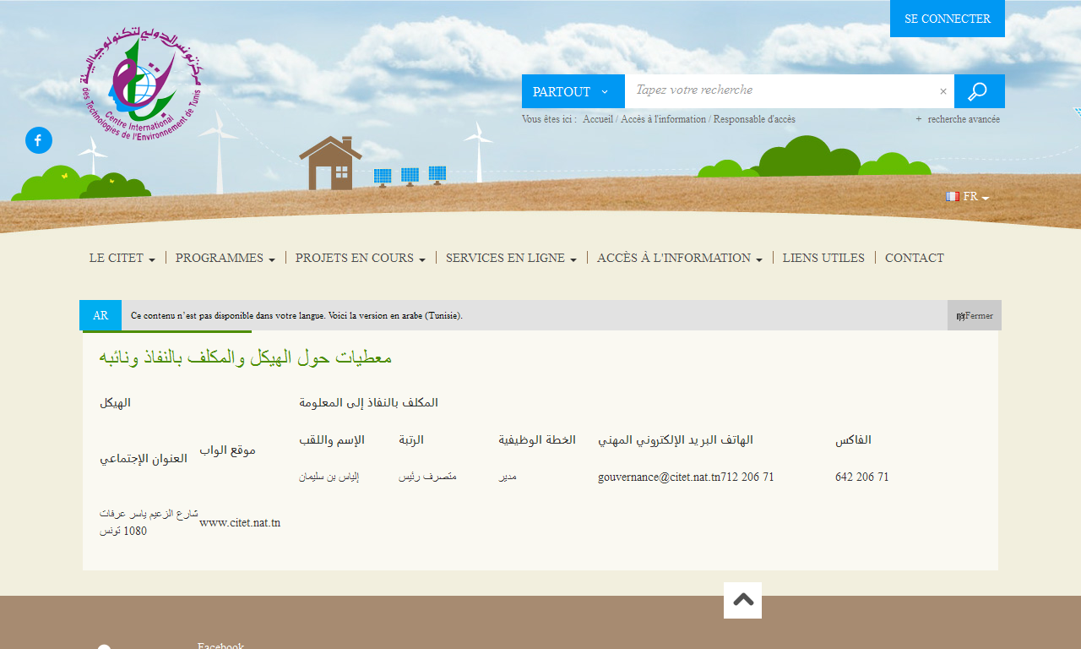Open the CITET Facebook page icon
Image resolution: width=1081 pixels, height=649 pixels.
click(x=39, y=140)
